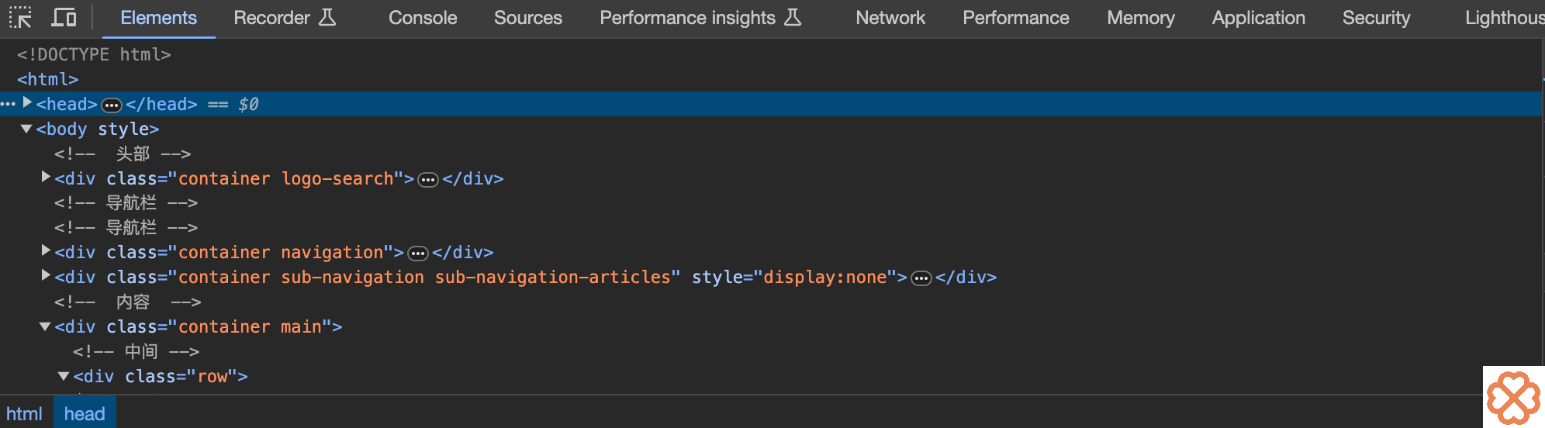Image resolution: width=1545 pixels, height=428 pixels.
Task: Expand the head element
Action: click(27, 102)
